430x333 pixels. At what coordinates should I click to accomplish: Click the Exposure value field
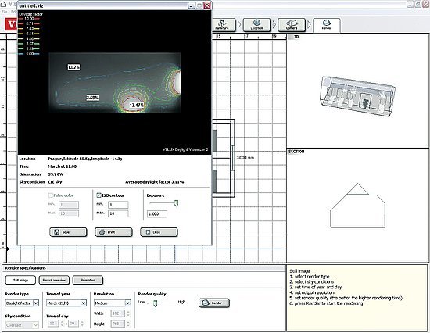pyautogui.click(x=157, y=214)
